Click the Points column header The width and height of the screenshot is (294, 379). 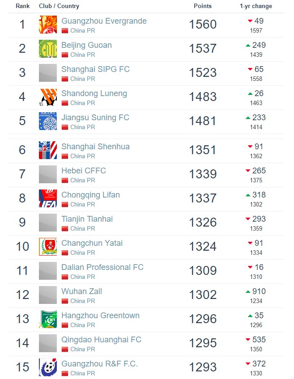point(203,6)
